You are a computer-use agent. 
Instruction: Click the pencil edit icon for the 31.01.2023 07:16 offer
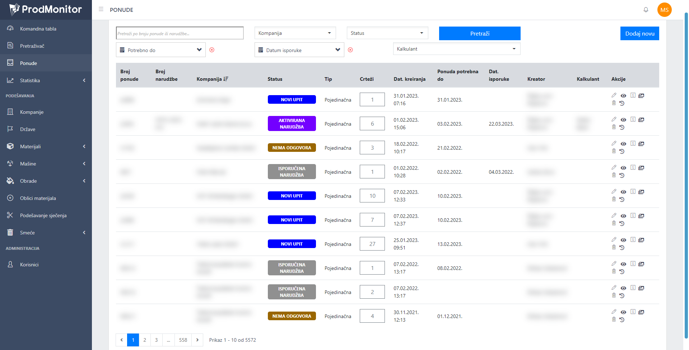[x=614, y=95]
